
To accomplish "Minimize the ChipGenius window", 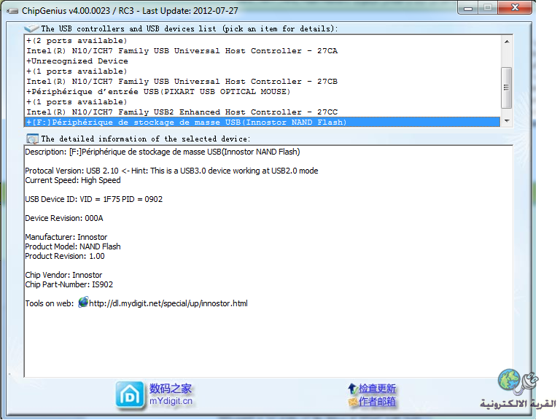I will [x=468, y=8].
